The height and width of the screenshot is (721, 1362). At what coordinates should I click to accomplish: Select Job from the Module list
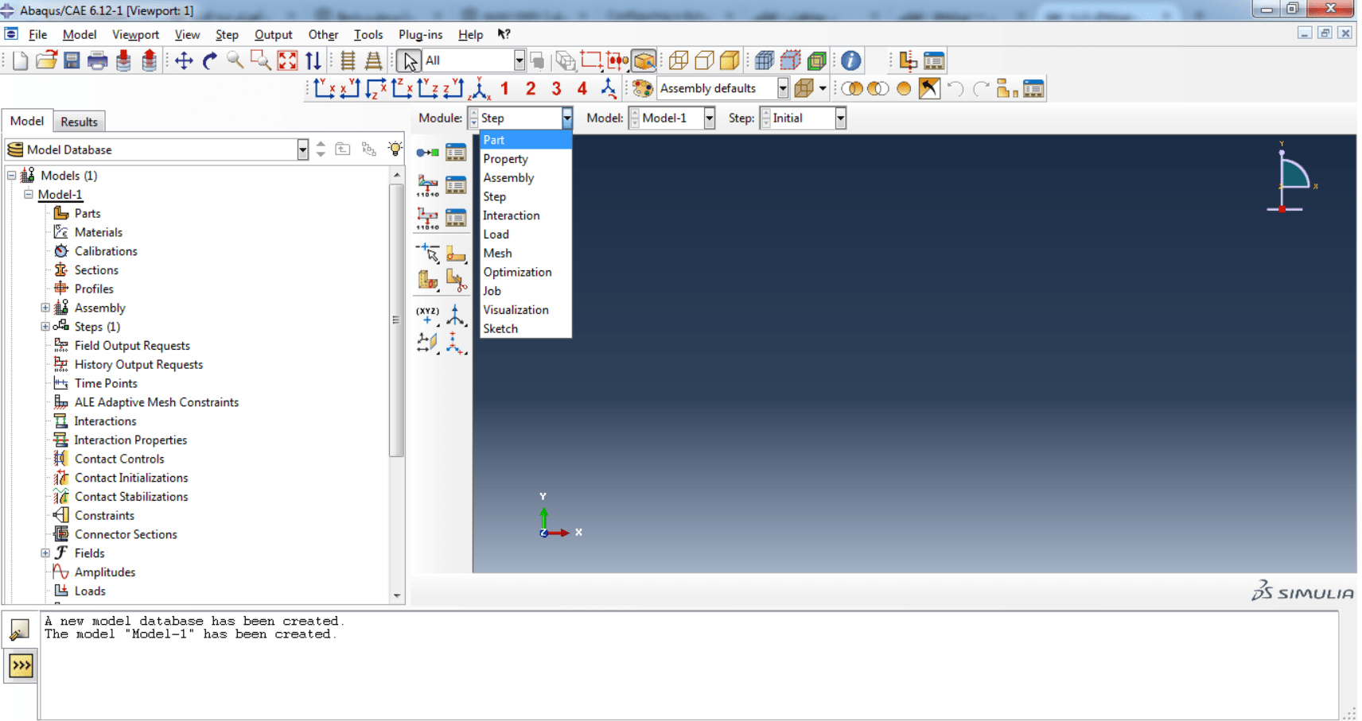click(x=526, y=291)
